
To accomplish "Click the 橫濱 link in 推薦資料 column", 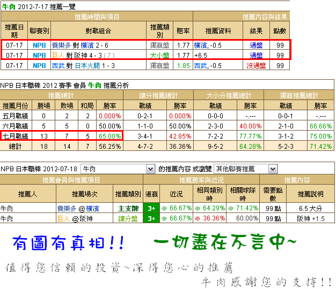I will (200, 45).
